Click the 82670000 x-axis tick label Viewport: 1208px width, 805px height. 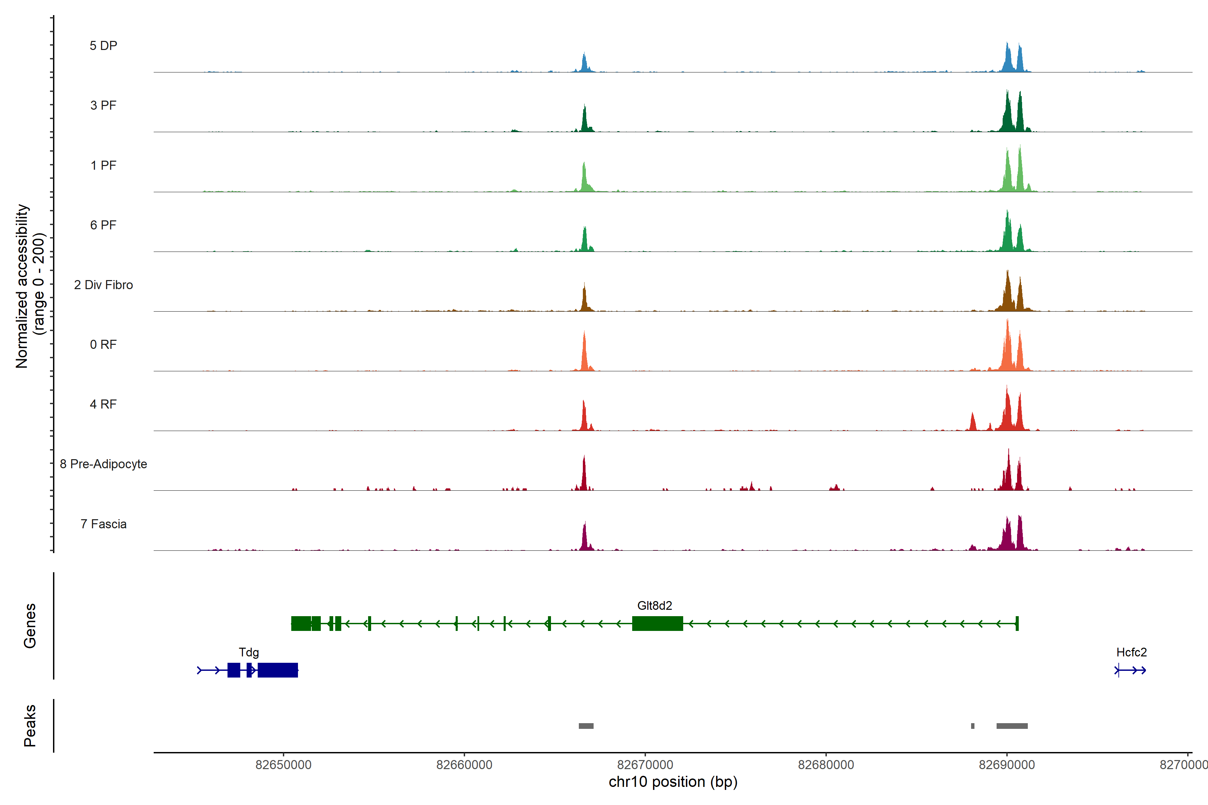tap(645, 764)
